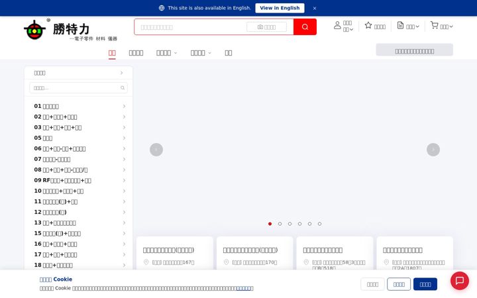Click the blue-outlined cookie button
Screen dimensions: 477x298
pos(399,284)
